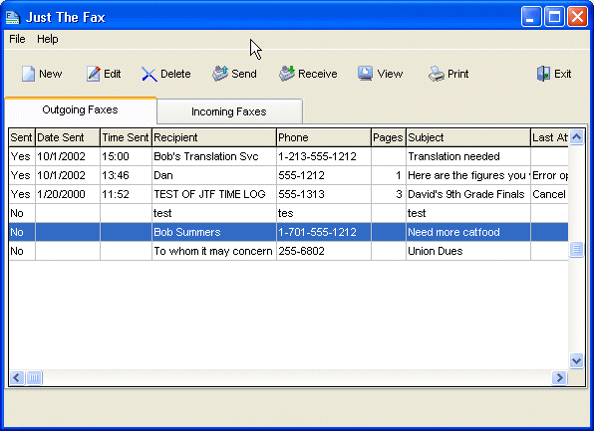
Task: Click the Delete blue X icon
Action: click(x=149, y=75)
